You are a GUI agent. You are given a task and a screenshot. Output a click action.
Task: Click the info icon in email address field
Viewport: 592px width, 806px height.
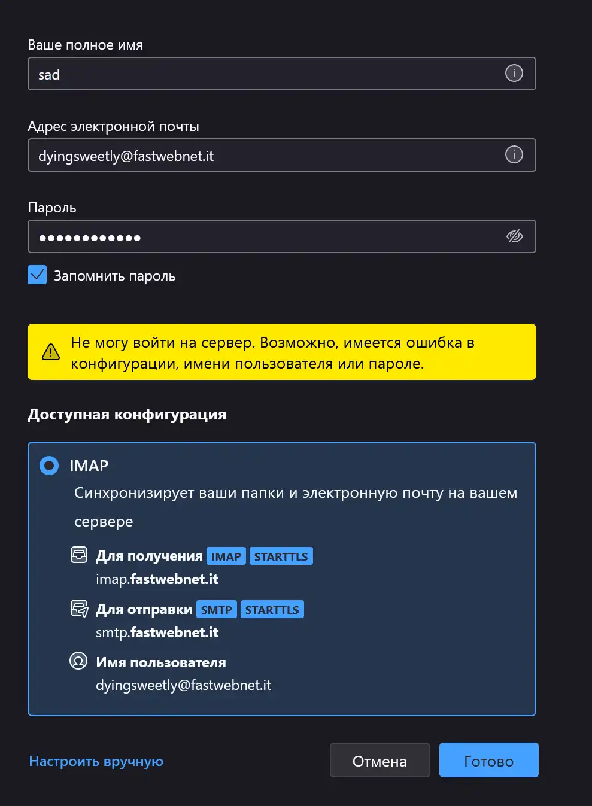(514, 154)
